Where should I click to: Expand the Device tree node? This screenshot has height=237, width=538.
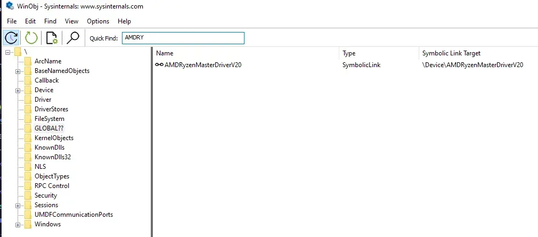(18, 91)
